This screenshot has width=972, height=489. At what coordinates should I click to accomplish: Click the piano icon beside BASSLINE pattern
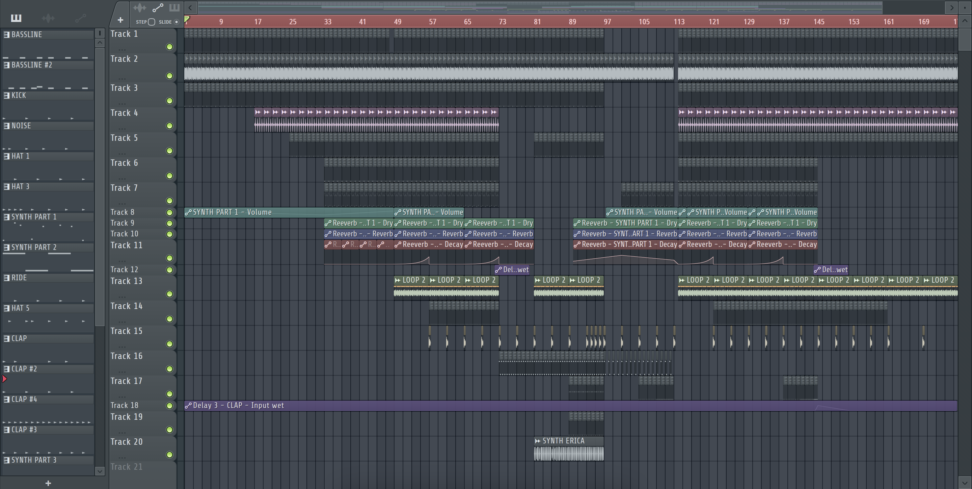point(6,34)
